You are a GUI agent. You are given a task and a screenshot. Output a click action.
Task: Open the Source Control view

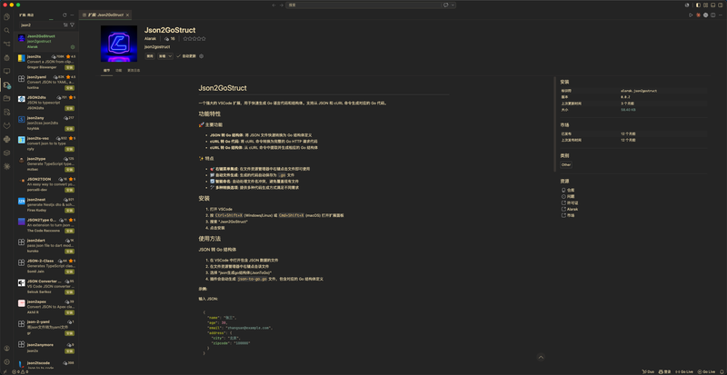6,44
